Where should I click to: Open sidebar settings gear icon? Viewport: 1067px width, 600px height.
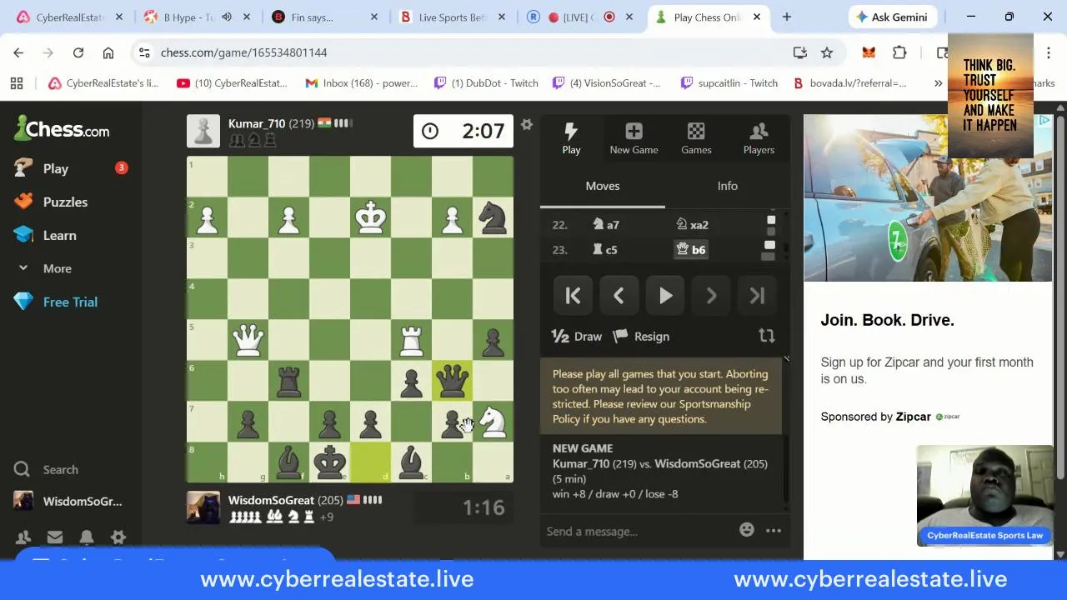coord(118,537)
